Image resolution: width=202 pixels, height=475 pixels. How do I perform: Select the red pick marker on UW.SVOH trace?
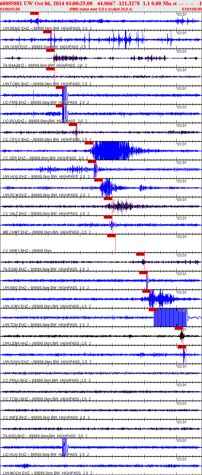pyautogui.click(x=182, y=347)
